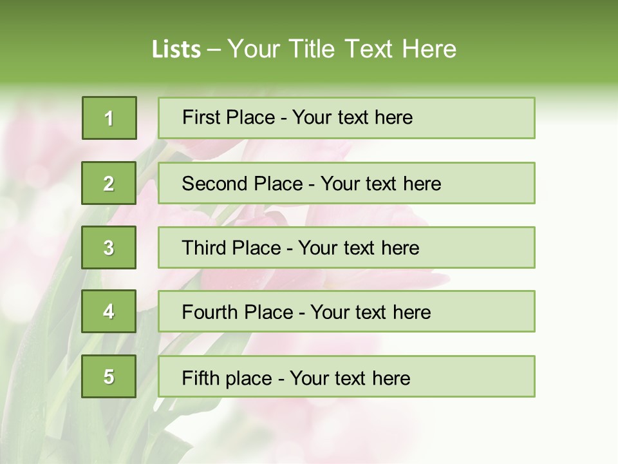Click the words "Second Place" in the list

[242, 184]
